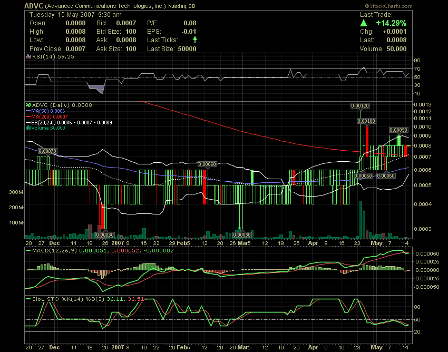Click the 0.00090 price callout
Screen dimensions: 448x352
[398, 130]
